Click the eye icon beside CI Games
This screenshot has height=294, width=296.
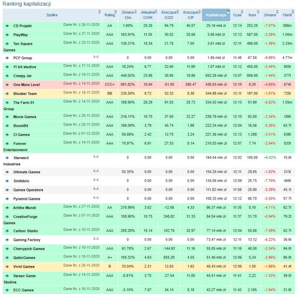[x=7, y=135]
